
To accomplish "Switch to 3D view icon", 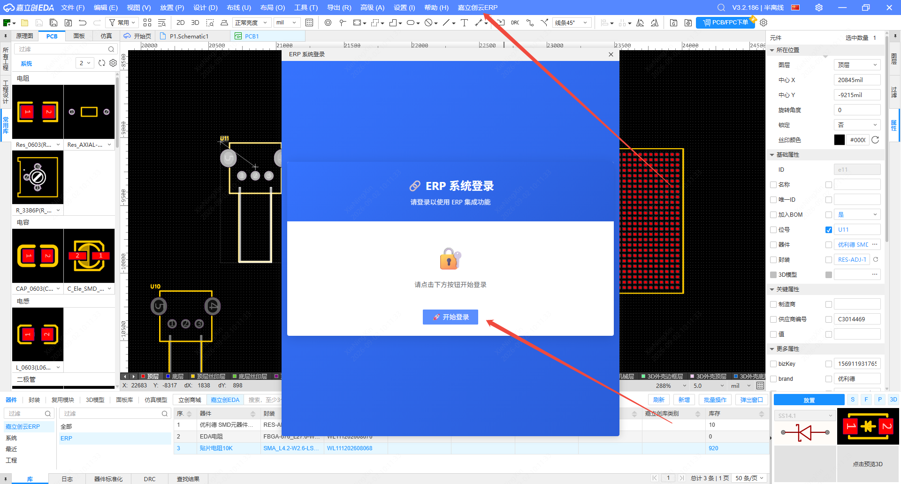I will [x=195, y=23].
